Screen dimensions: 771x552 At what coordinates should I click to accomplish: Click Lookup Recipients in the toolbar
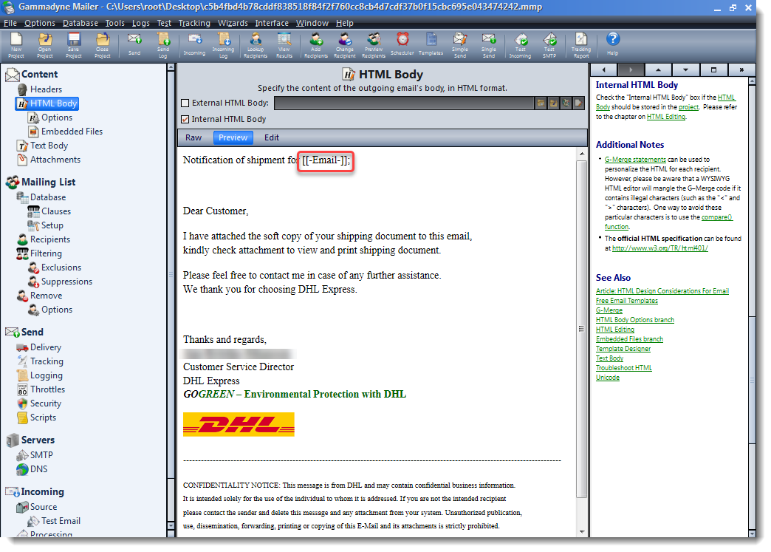tap(256, 45)
